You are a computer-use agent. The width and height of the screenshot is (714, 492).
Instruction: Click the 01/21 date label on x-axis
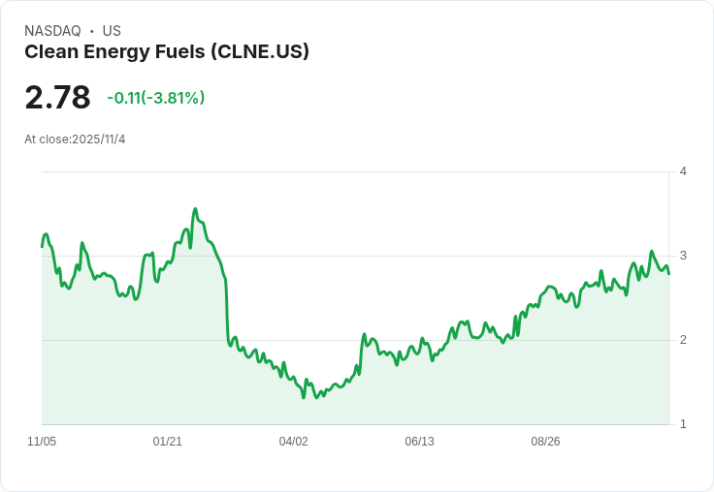[167, 442]
